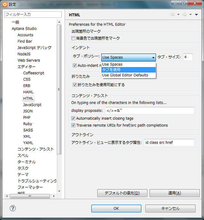
Task: Click the タブ・サイズ input field
Action: (x=188, y=57)
